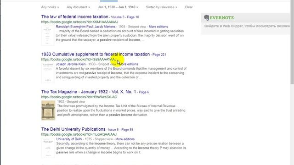
Task: Click More editions for the Delhi University result
Action: pos(125,139)
